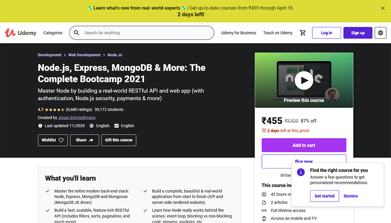The height and width of the screenshot is (223, 391).
Task: Click Get started for recommendations
Action: 324,196
